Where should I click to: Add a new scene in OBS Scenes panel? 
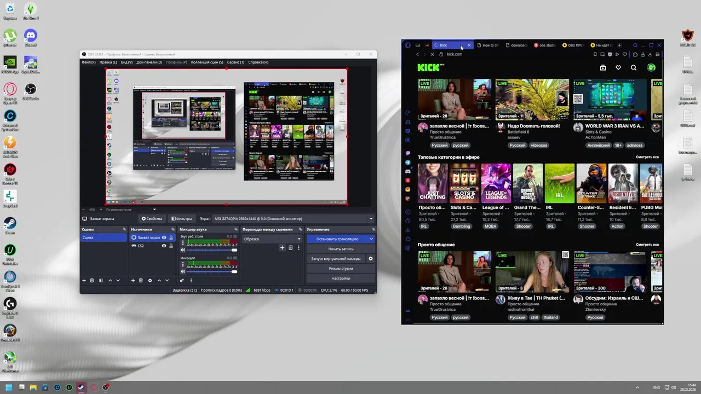pyautogui.click(x=84, y=280)
